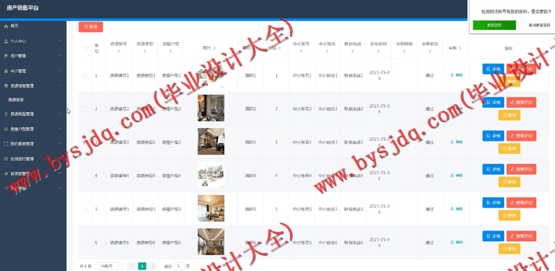Click the yellow 删除 button in row 4
This screenshot has height=271, width=555.
[510, 182]
